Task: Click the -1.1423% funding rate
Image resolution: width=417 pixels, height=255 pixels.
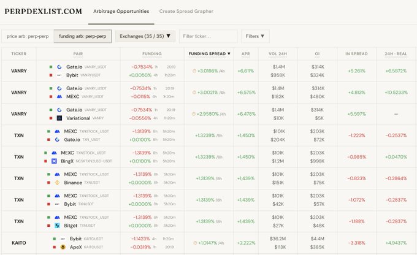Action: click(140, 239)
